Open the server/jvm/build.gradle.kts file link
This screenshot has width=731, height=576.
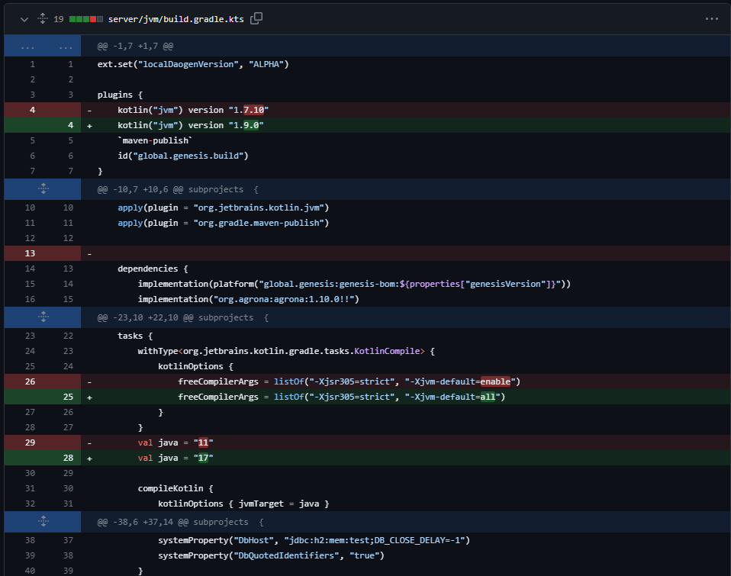(176, 18)
